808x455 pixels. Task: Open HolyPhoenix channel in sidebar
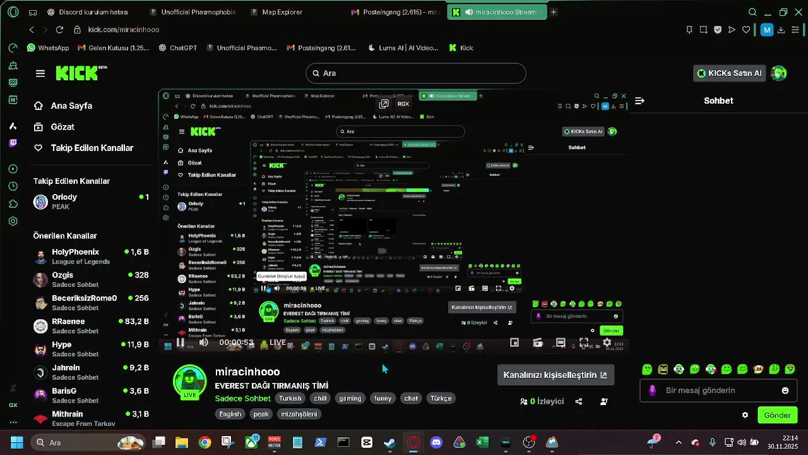pos(92,257)
